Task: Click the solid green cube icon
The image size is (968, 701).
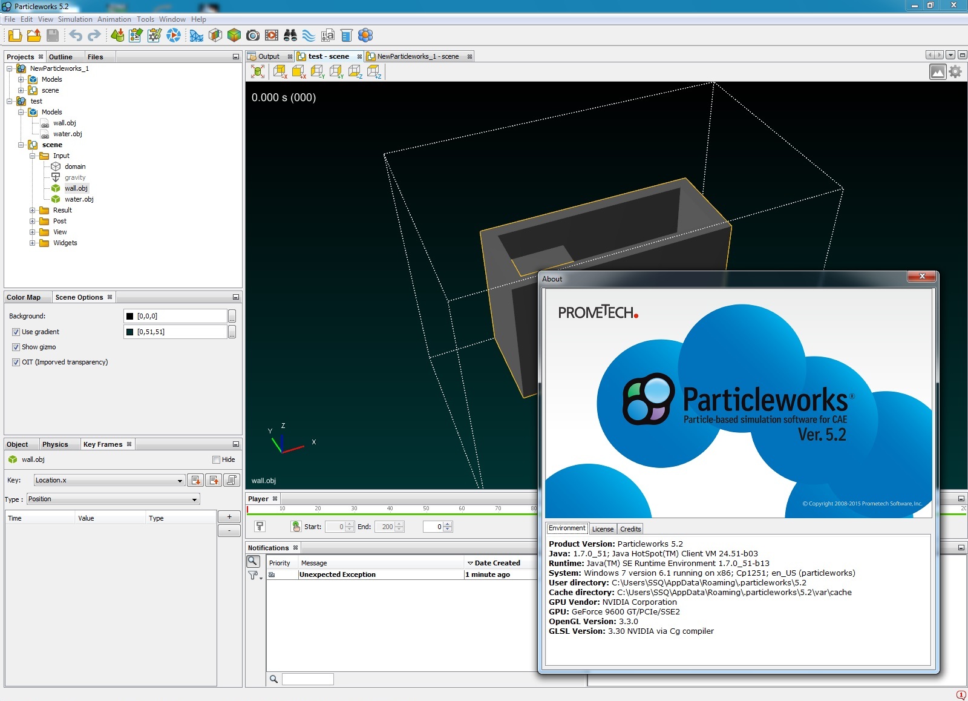Action: [x=234, y=35]
